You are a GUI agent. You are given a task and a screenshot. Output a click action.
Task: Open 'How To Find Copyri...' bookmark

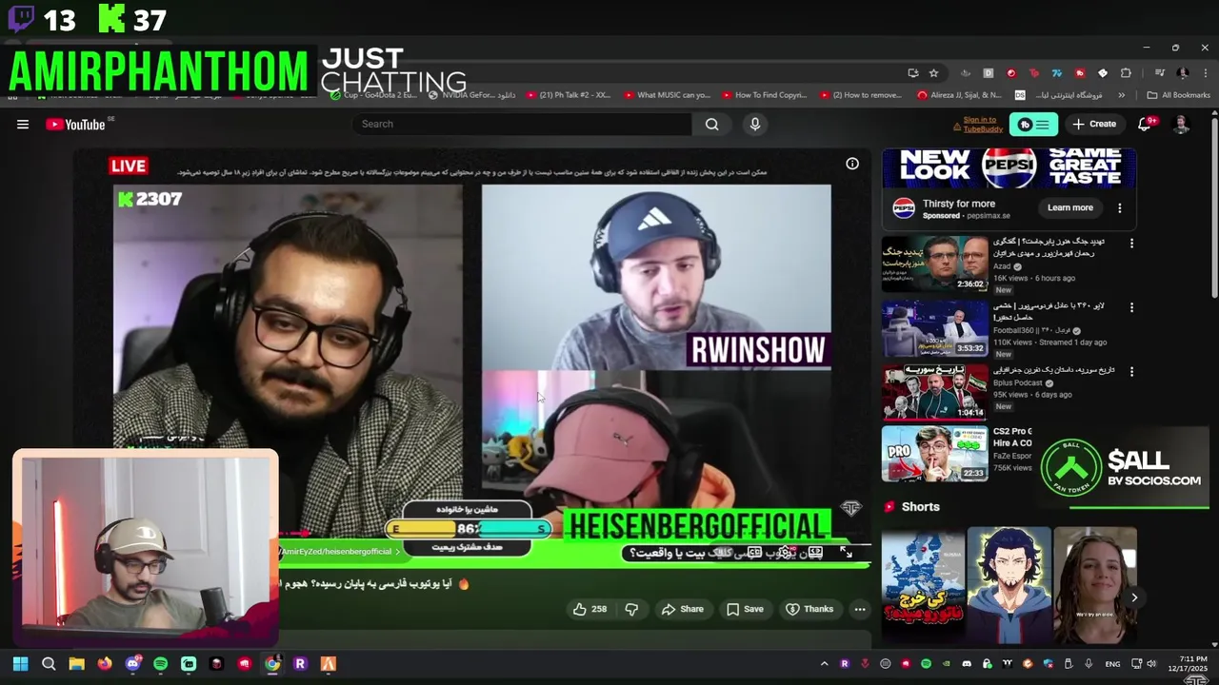pos(765,95)
